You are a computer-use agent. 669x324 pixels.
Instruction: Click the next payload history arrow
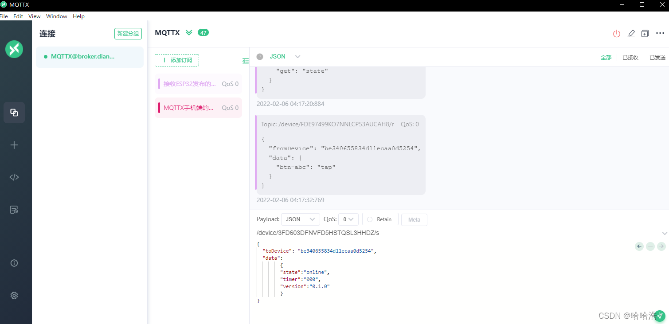pos(661,246)
